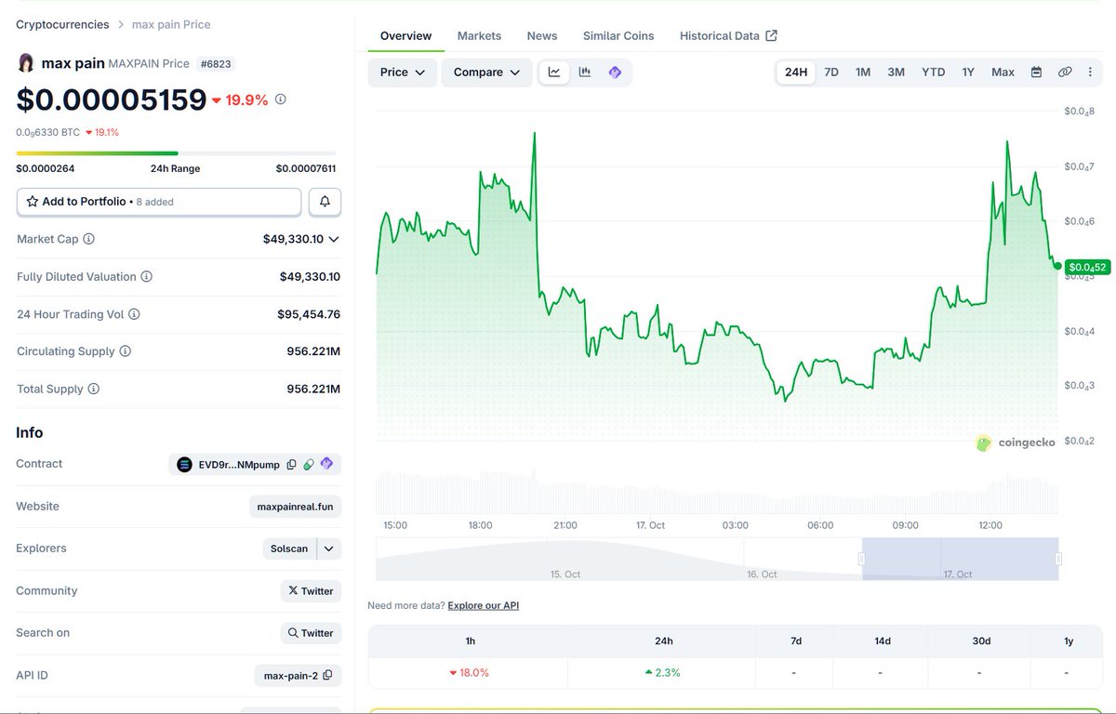Viewport: 1116px width, 714px height.
Task: Show Market Cap info tooltip
Action: coord(88,239)
